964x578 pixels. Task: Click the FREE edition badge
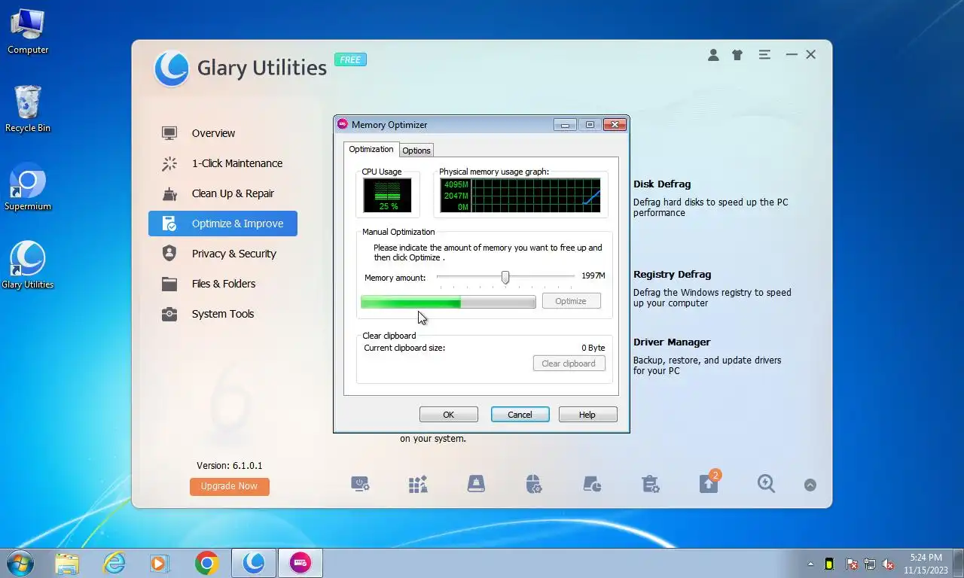[x=350, y=59]
